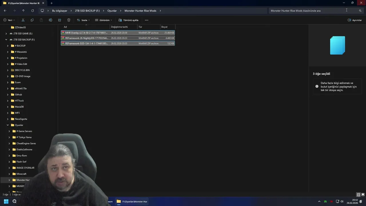366x206 pixels.
Task: Collapse 2TB SSD BACKUP (F:) tree node
Action: (x=6, y=39)
